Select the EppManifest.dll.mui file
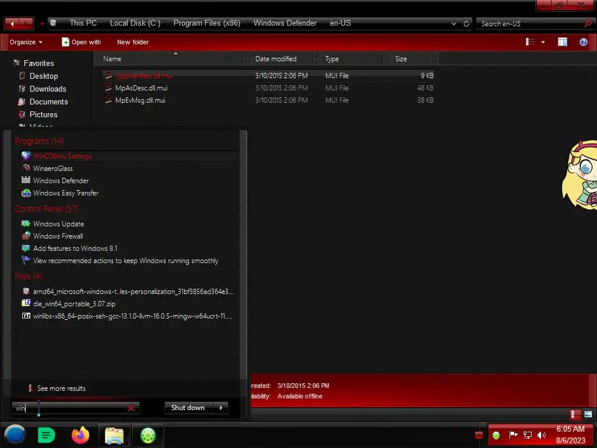This screenshot has height=448, width=597. pyautogui.click(x=268, y=76)
